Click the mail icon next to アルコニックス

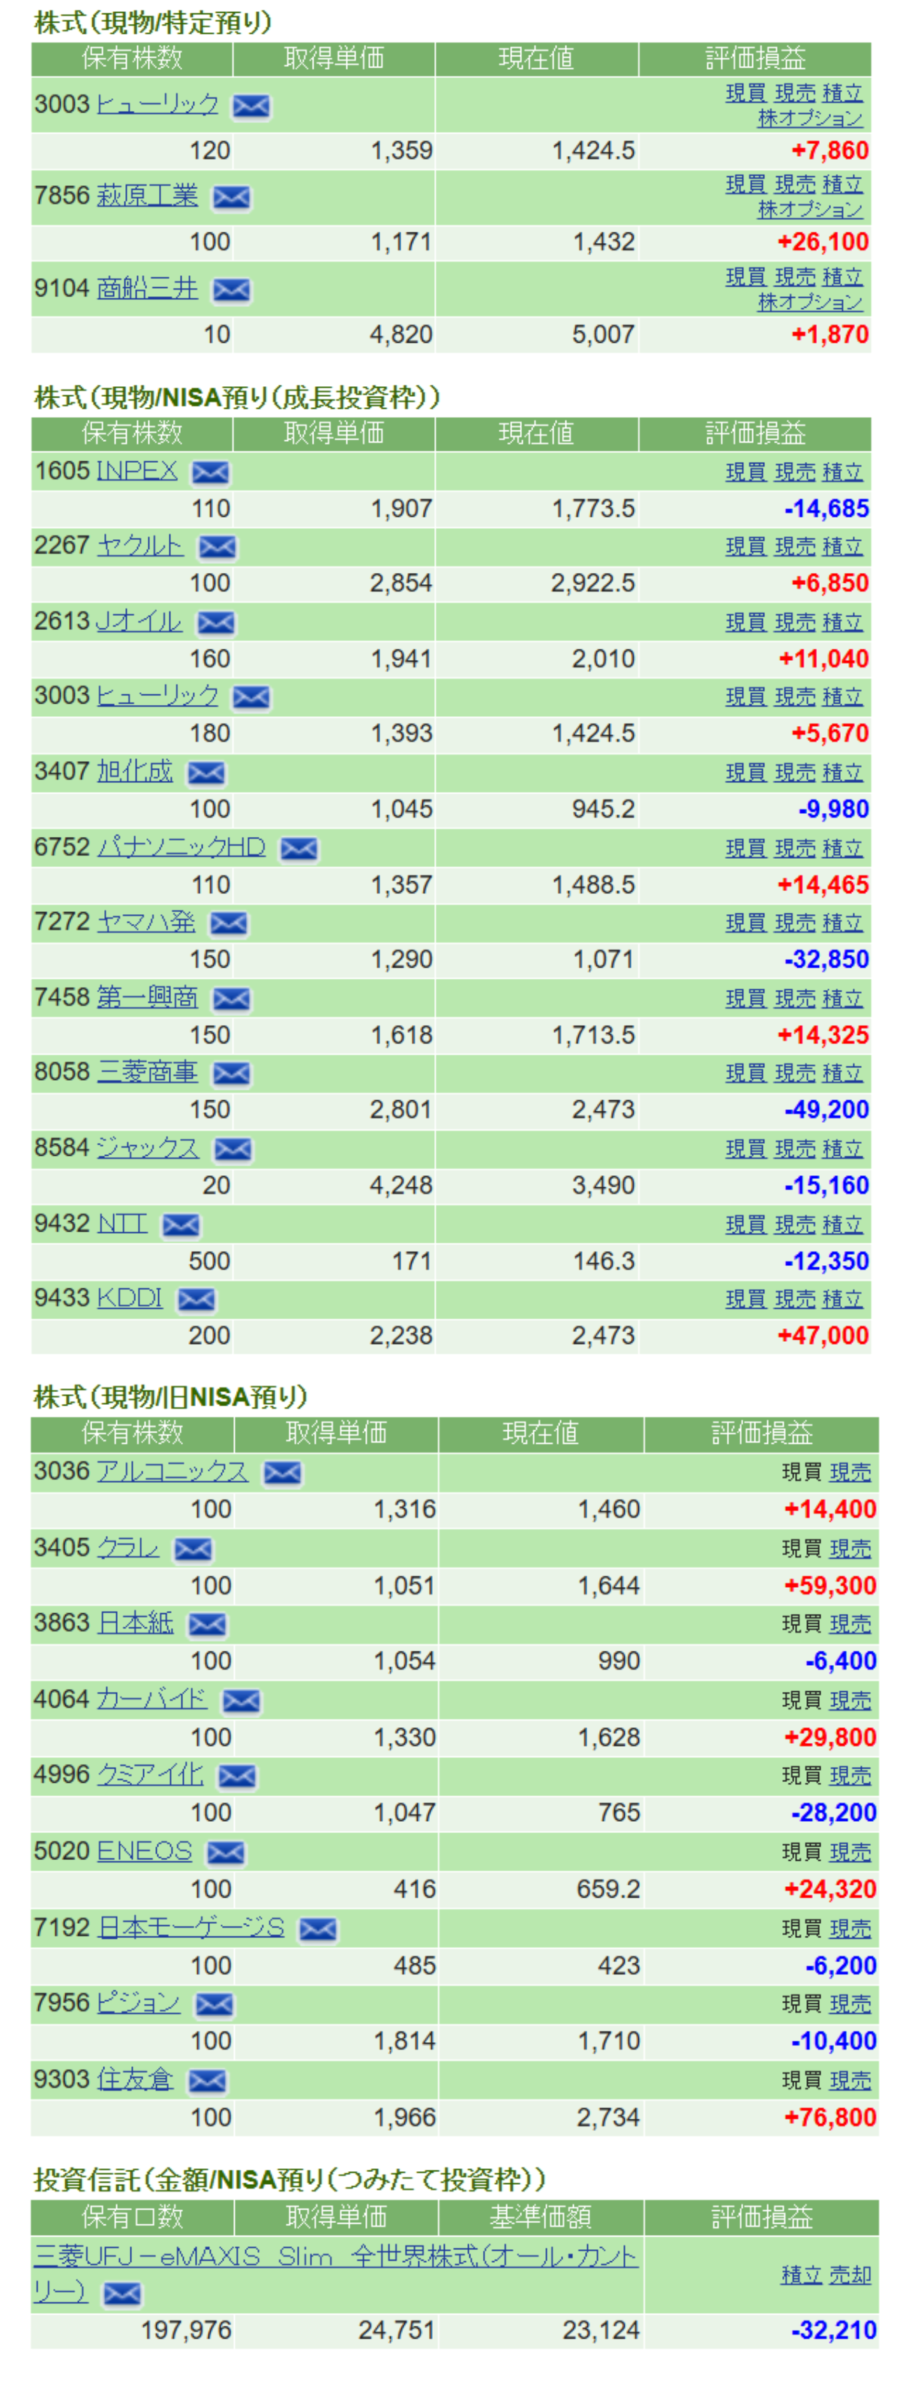281,1473
